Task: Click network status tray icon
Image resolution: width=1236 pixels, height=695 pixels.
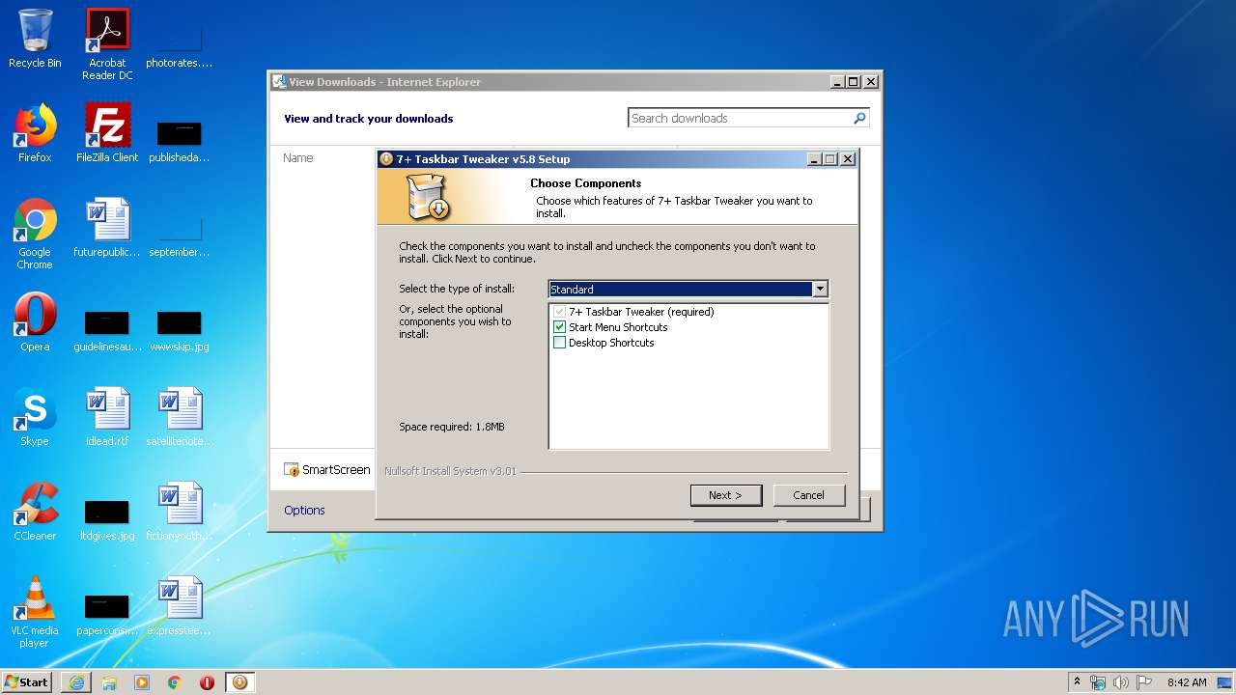Action: (1098, 682)
